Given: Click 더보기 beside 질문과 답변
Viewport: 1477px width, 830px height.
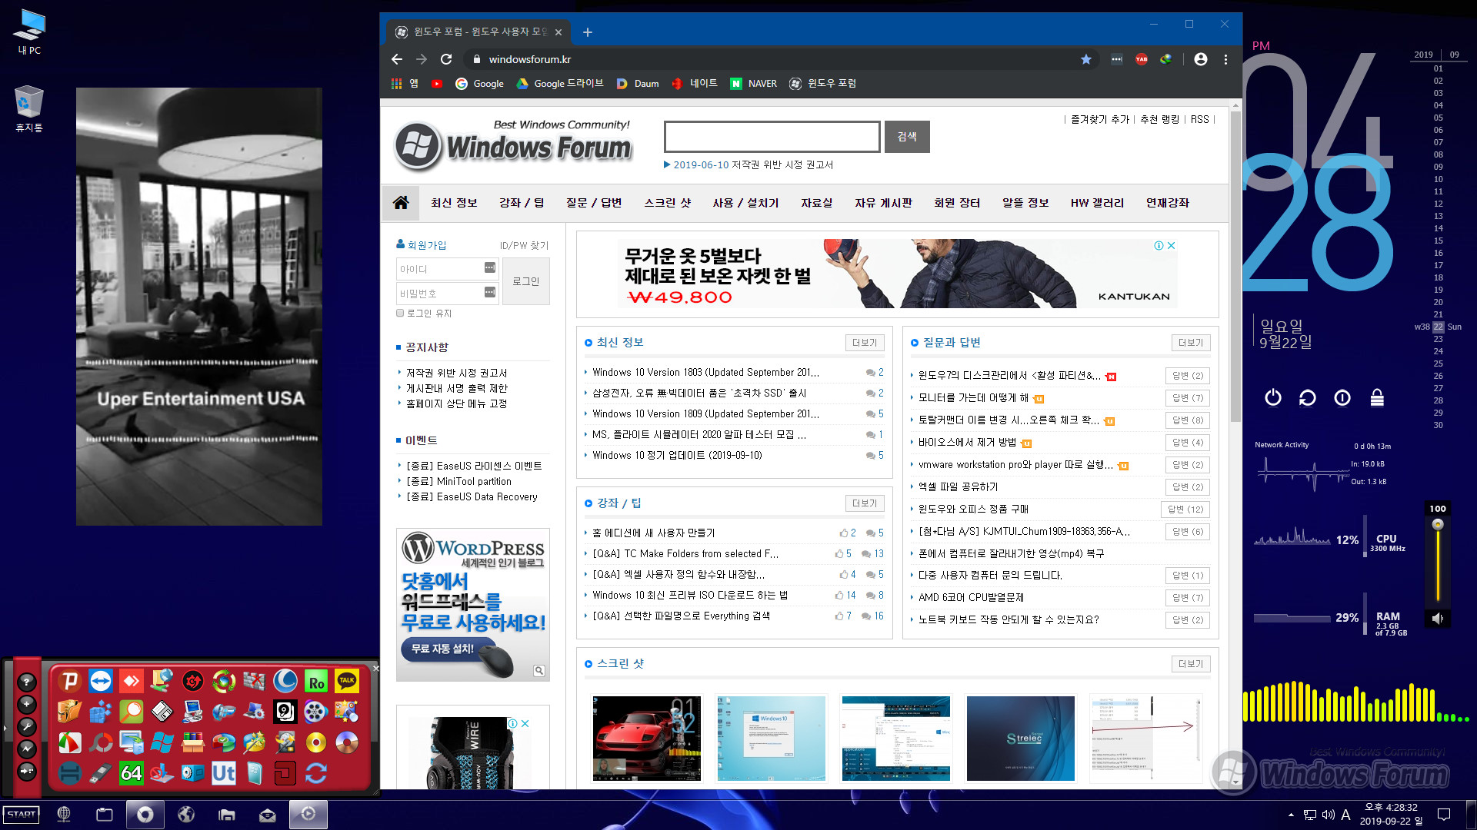Looking at the screenshot, I should [1191, 343].
